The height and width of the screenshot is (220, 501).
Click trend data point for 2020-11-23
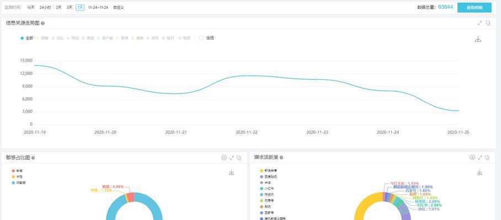317,79
